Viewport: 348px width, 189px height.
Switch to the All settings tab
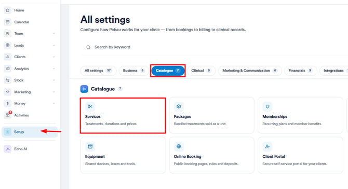pos(98,71)
